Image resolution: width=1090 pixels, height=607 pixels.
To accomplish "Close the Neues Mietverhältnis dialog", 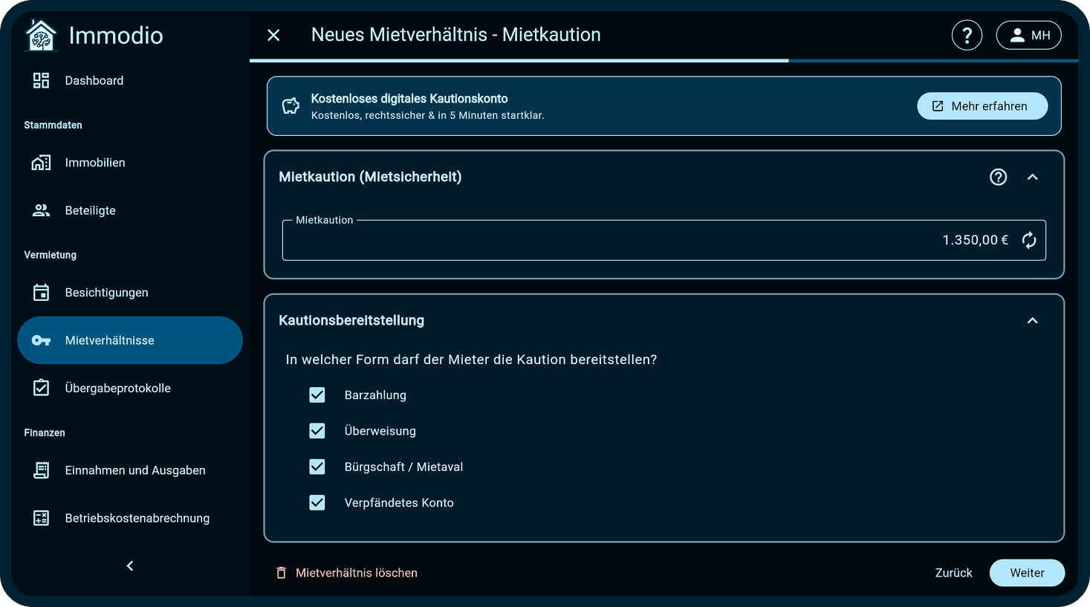I will (273, 35).
